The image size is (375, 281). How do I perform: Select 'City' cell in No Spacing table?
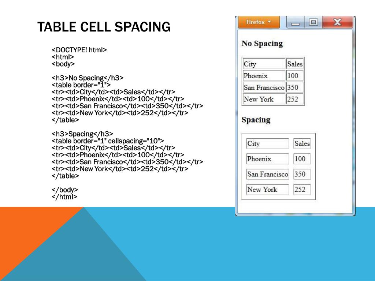coord(264,64)
